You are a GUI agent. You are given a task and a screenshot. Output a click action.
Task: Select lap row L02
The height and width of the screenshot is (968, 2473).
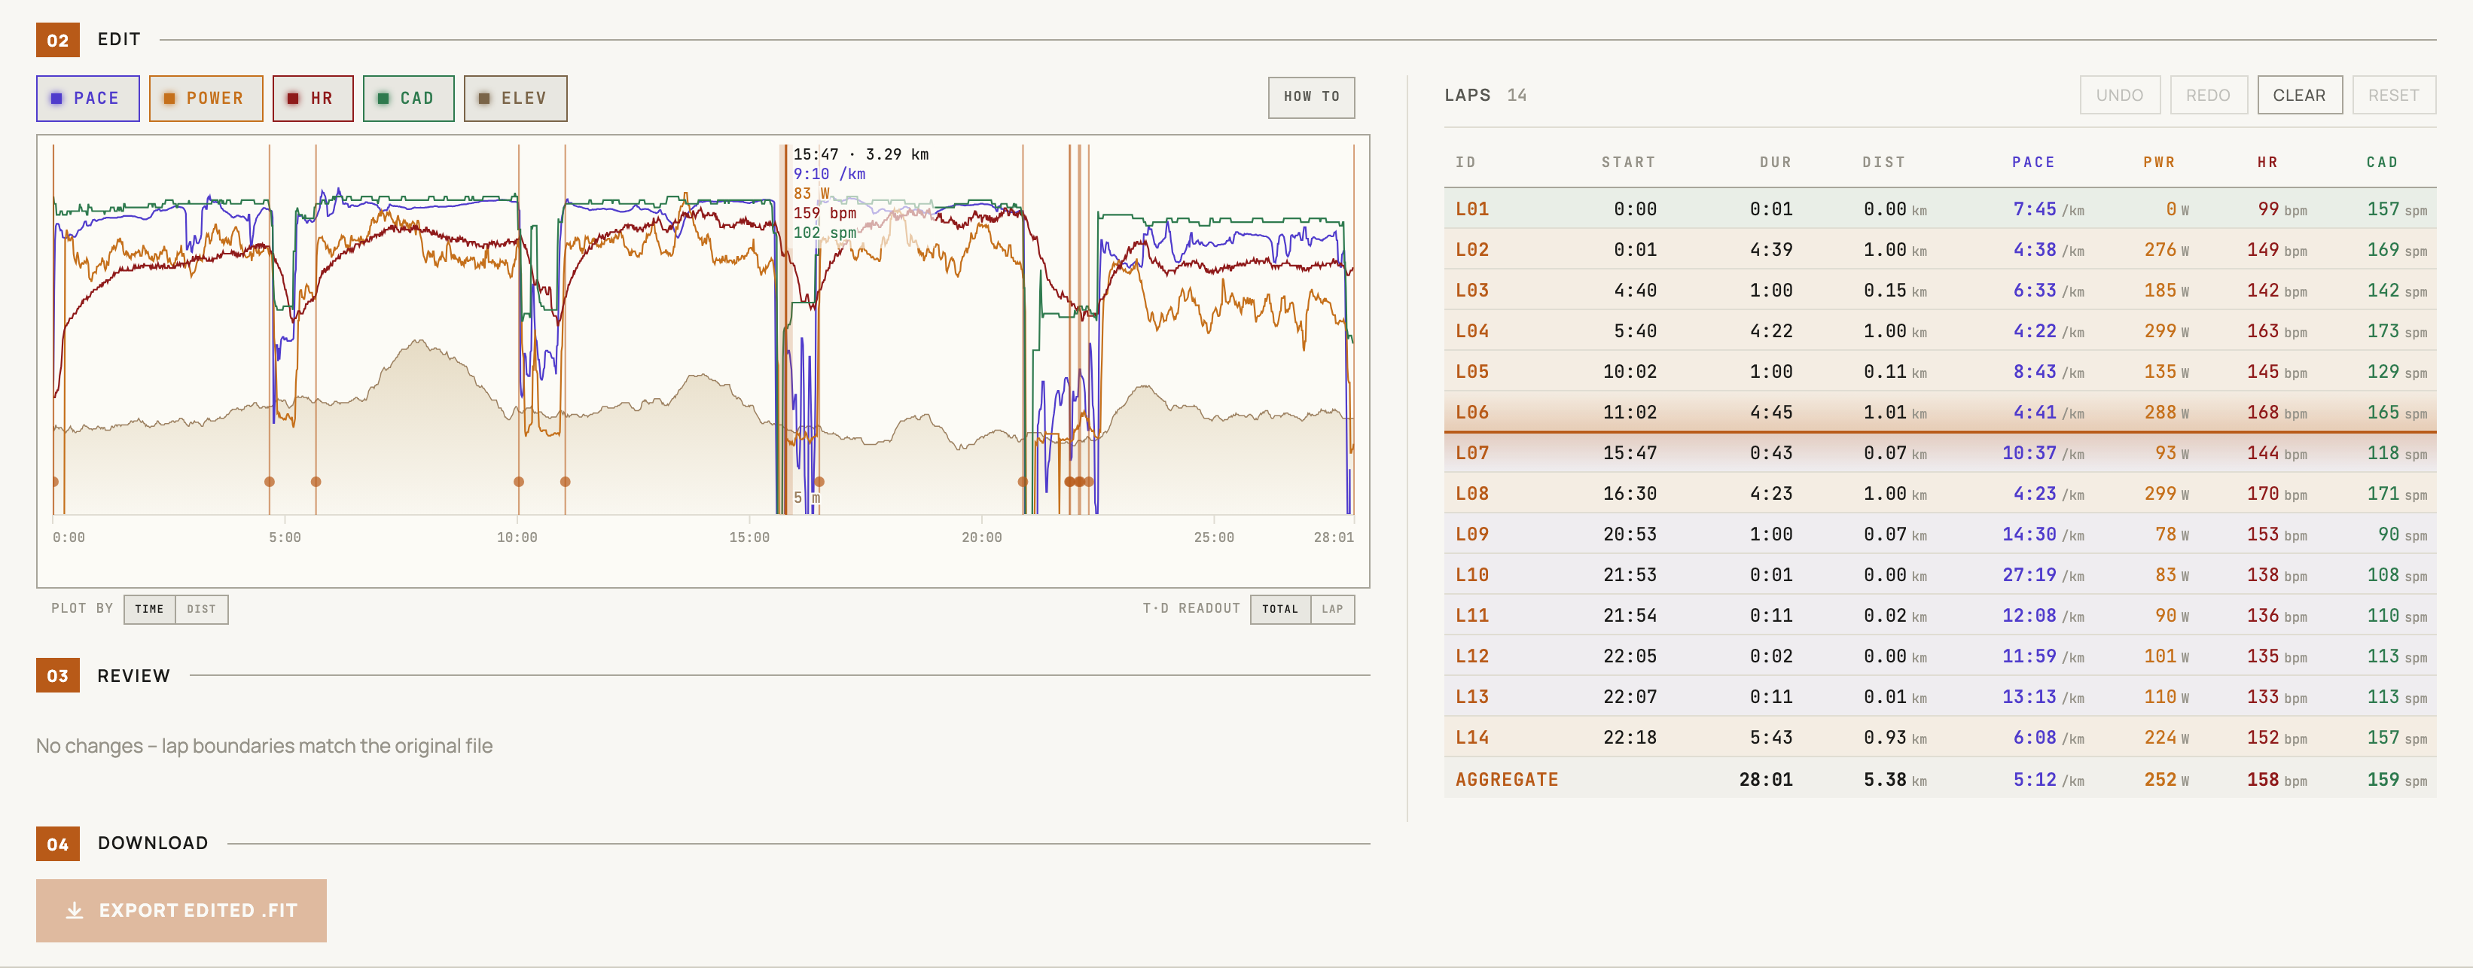1939,249
